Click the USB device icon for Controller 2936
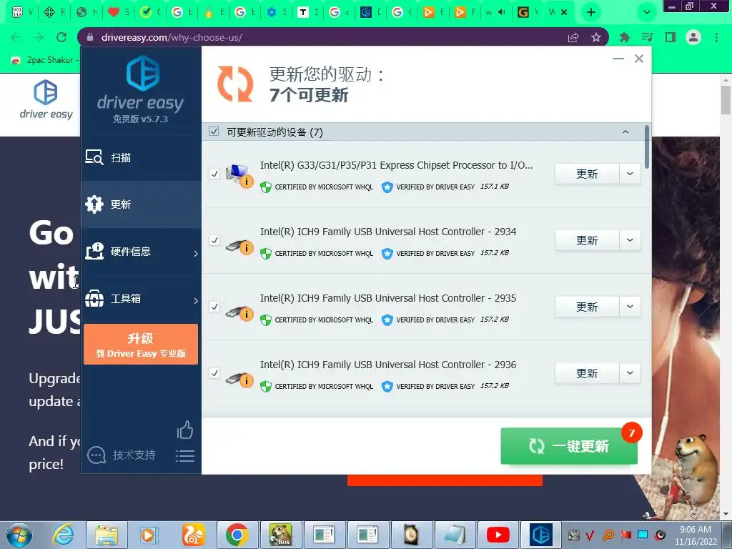Image resolution: width=732 pixels, height=549 pixels. 239,379
